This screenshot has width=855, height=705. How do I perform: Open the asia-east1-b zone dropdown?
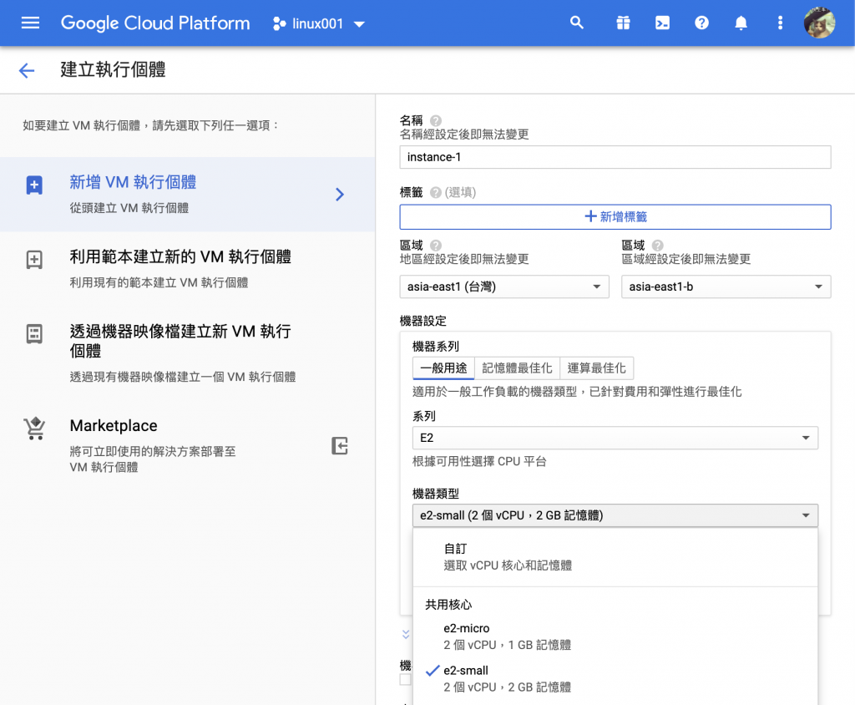726,287
